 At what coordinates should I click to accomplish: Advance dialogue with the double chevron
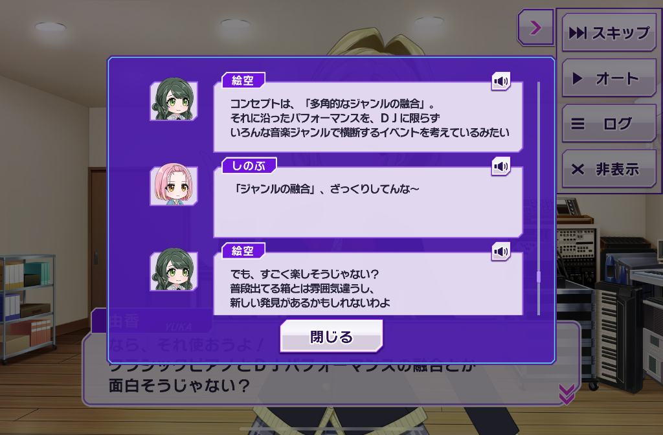(567, 394)
